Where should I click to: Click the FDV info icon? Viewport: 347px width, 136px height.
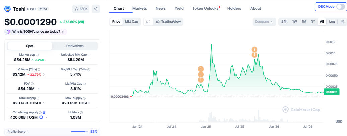pos(32,84)
